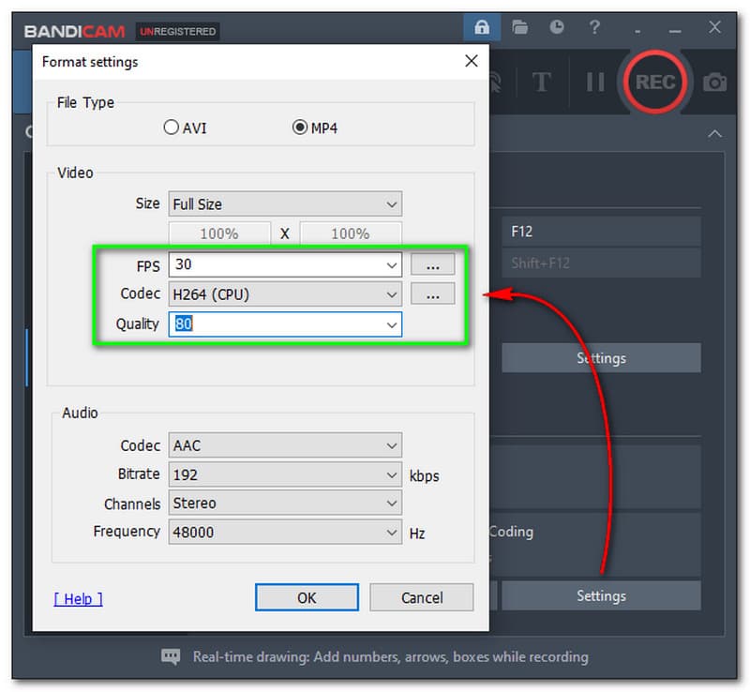Open the scheduled recording clock icon

coord(557,27)
